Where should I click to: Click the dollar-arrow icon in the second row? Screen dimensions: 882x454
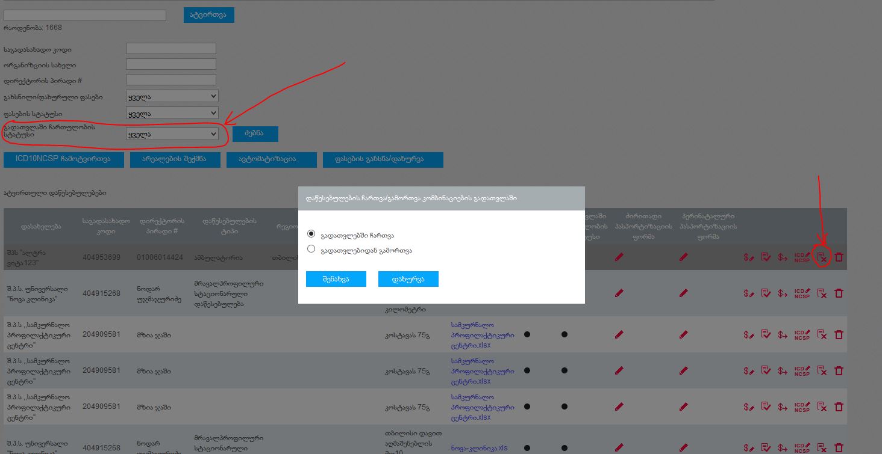click(783, 293)
